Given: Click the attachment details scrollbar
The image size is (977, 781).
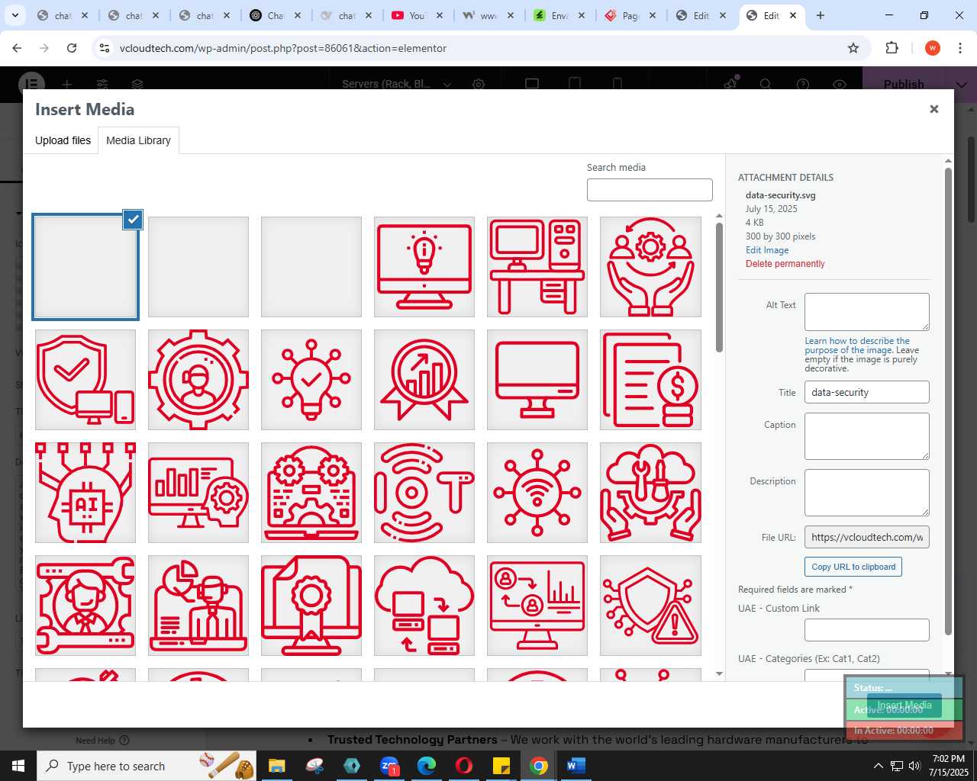Looking at the screenshot, I should (x=949, y=400).
